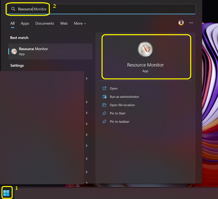
Task: Select the Resource Monitor best match result
Action: (x=50, y=51)
